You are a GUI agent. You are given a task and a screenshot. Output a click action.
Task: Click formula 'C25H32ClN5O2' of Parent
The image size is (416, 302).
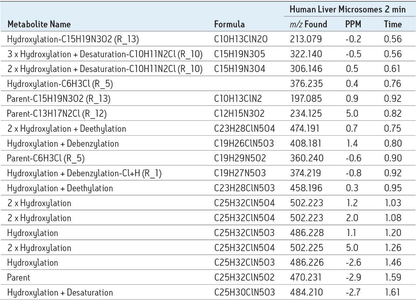244,278
